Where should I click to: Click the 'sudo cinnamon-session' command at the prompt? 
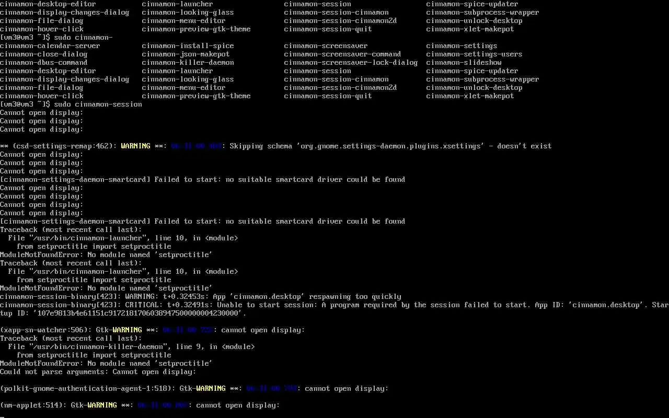point(98,104)
